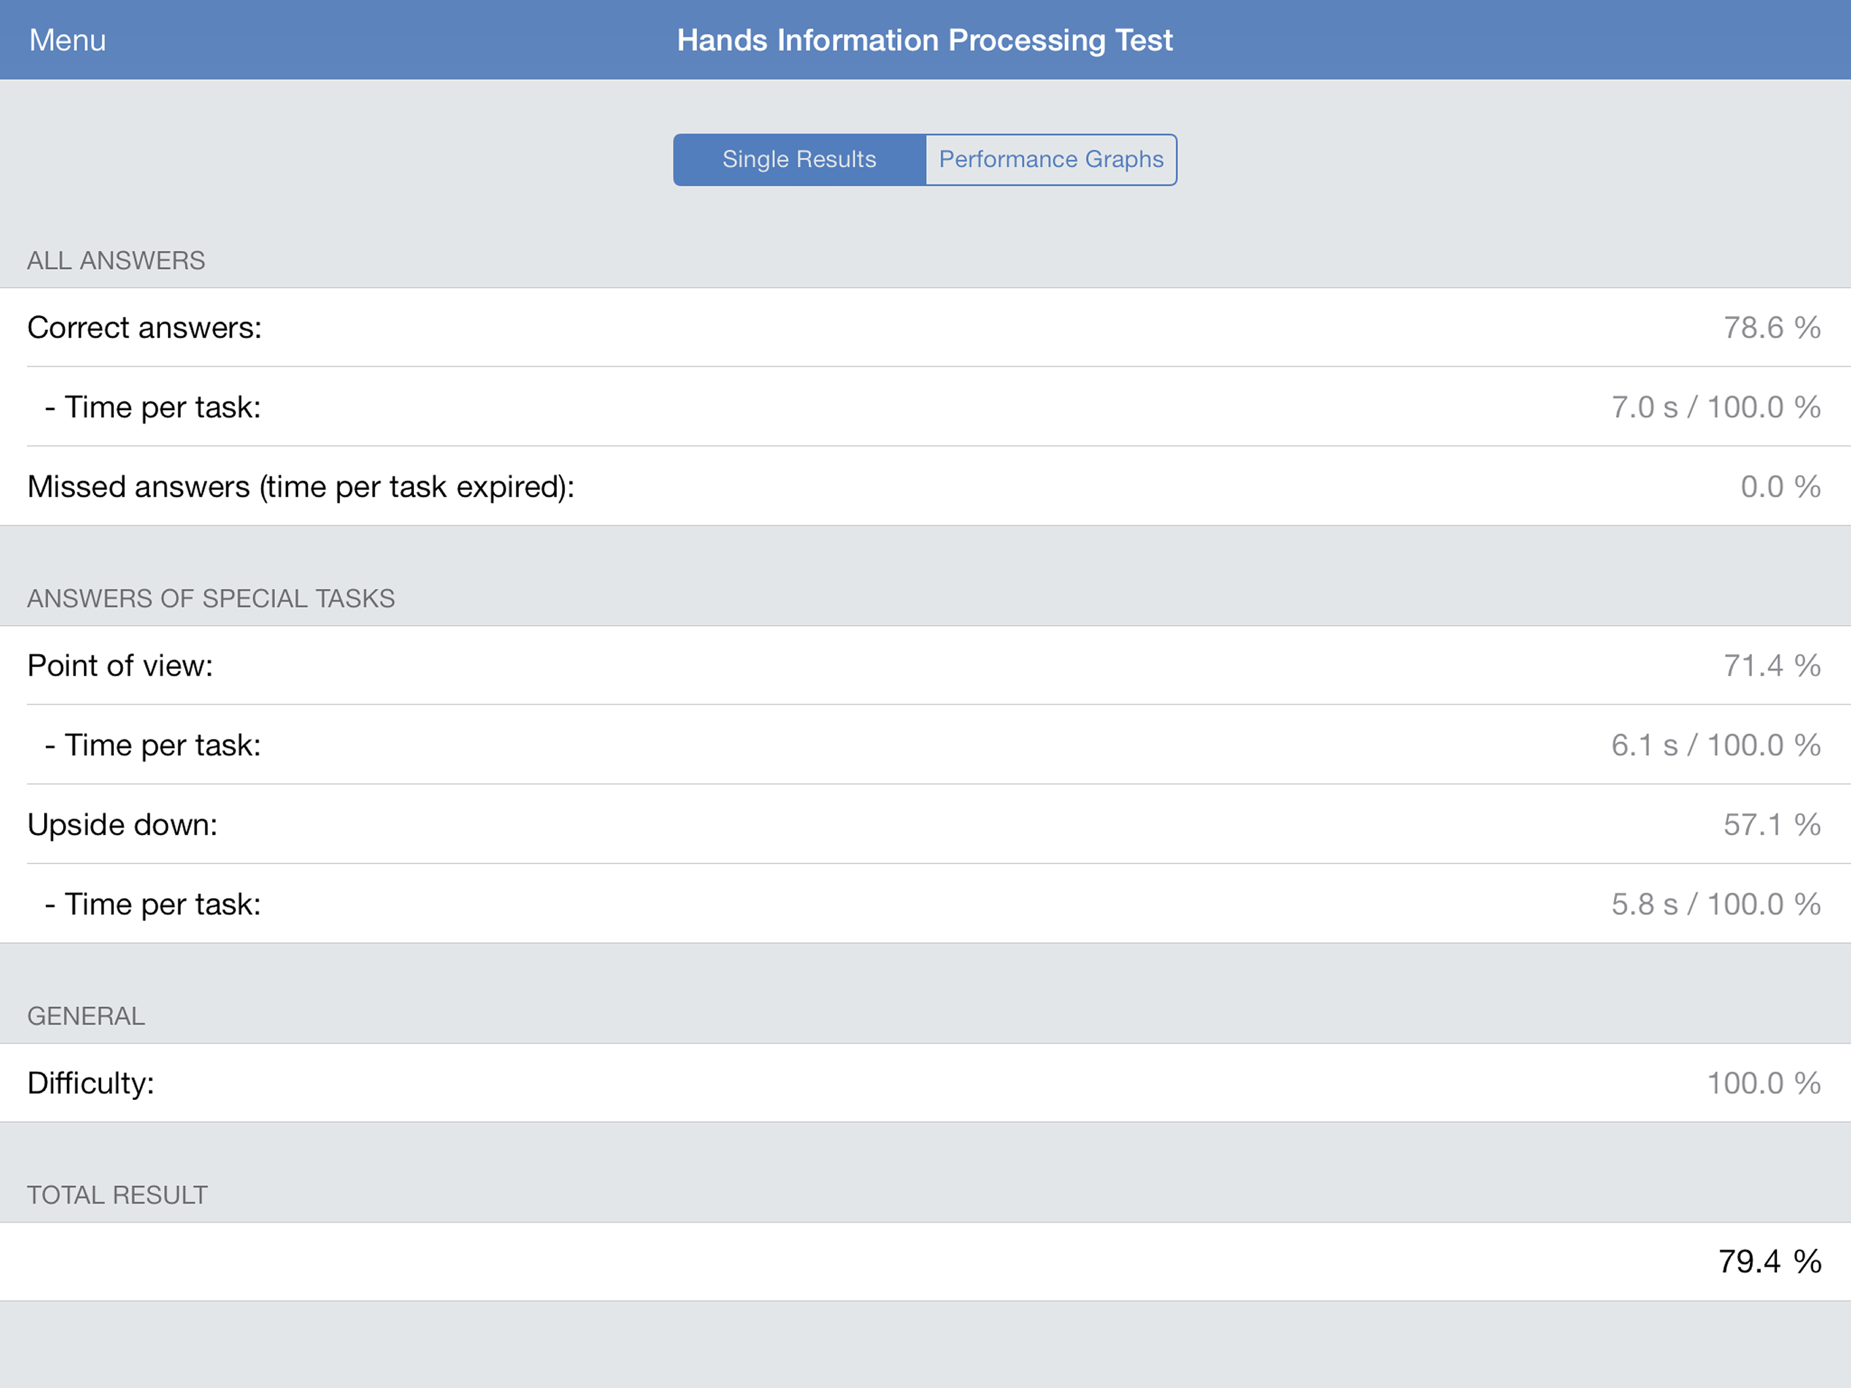Viewport: 1851px width, 1388px height.
Task: Click the Hands Information Processing Test title
Action: (925, 40)
